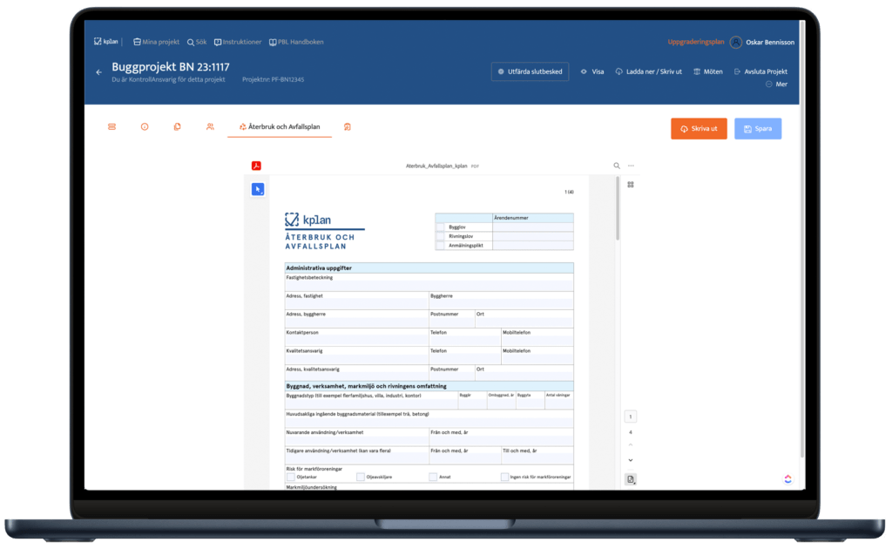This screenshot has width=892, height=549.
Task: Click the info circle tab icon
Action: pyautogui.click(x=145, y=127)
